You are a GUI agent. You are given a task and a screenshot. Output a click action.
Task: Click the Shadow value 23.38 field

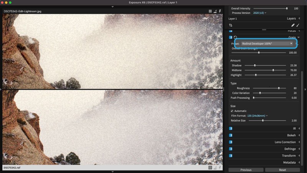click(293, 65)
